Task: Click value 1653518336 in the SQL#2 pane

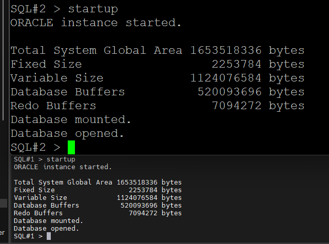Action: 226,50
